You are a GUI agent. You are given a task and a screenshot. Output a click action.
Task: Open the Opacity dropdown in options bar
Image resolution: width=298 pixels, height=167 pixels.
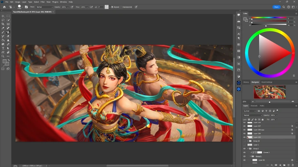pos(67,7)
